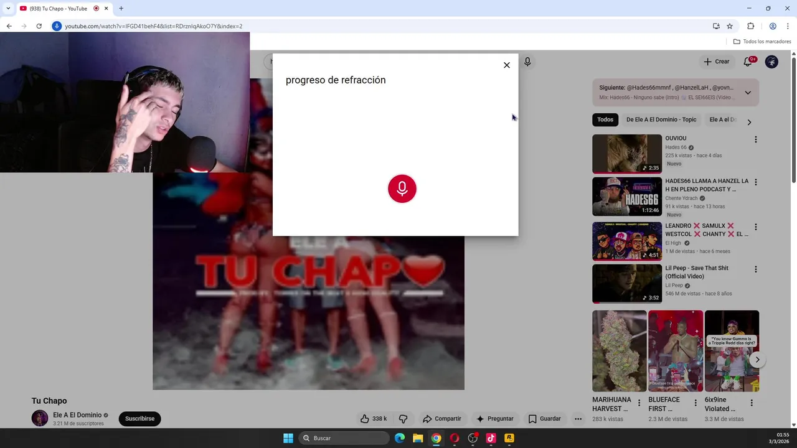Viewport: 797px width, 448px height.
Task: Reload the page
Action: [39, 26]
